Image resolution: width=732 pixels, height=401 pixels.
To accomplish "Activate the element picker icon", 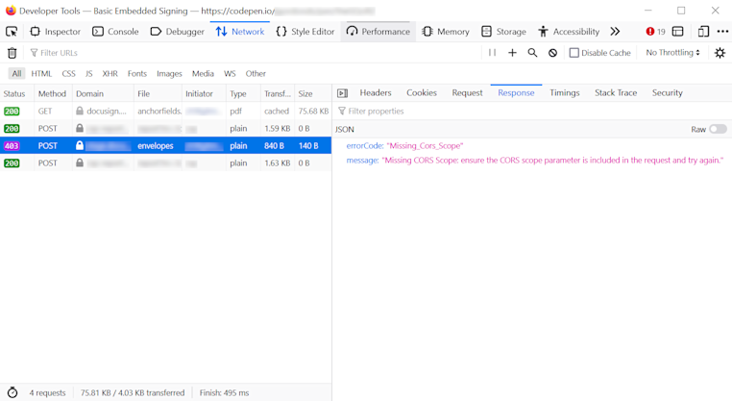I will point(12,32).
